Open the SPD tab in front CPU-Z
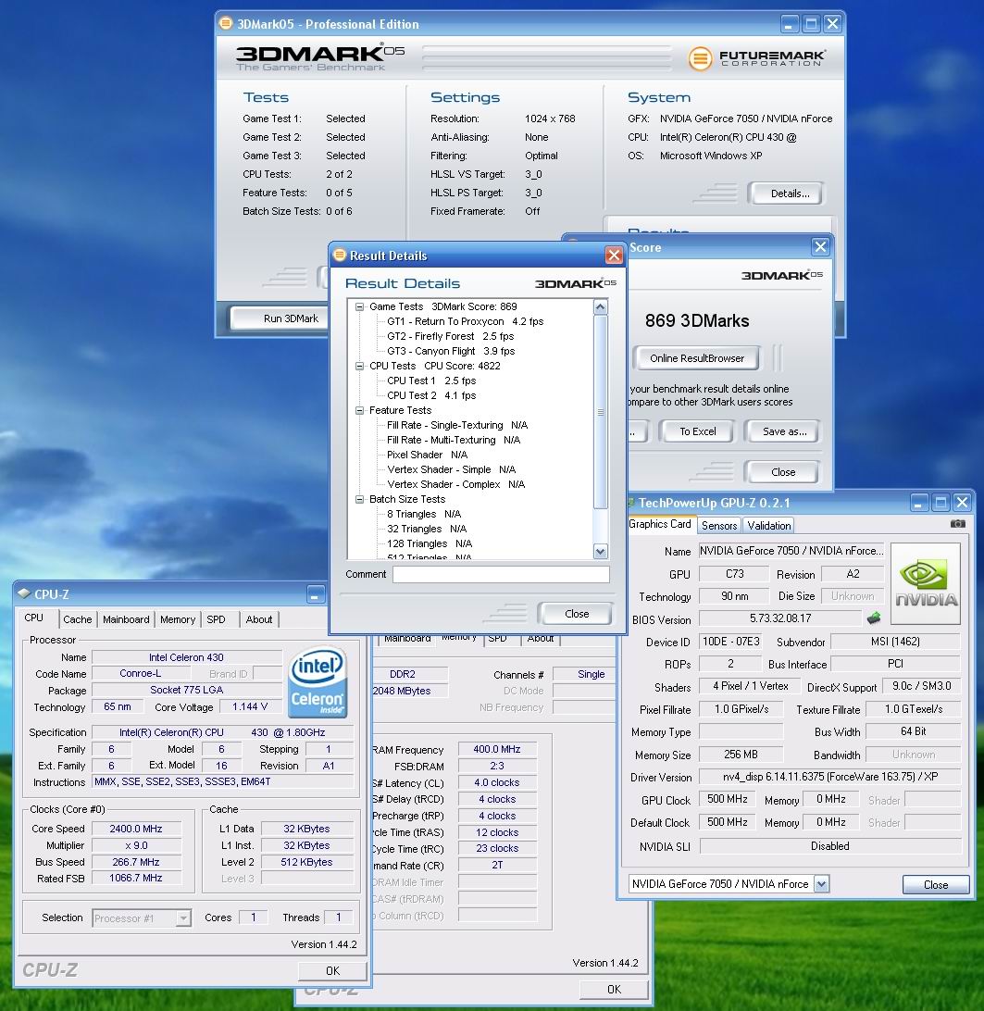The height and width of the screenshot is (1011, 984). coord(216,619)
